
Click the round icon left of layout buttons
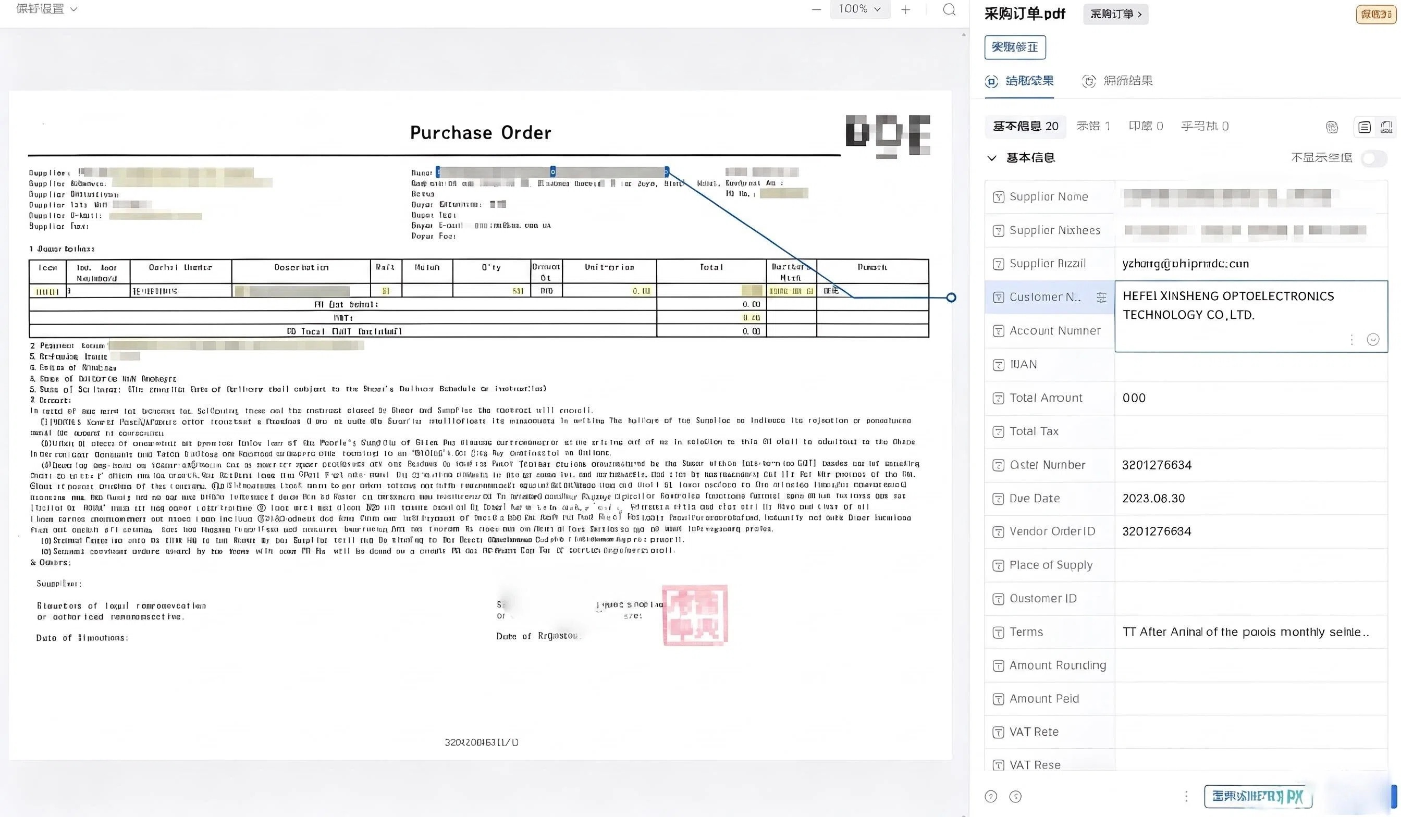[x=1332, y=127]
